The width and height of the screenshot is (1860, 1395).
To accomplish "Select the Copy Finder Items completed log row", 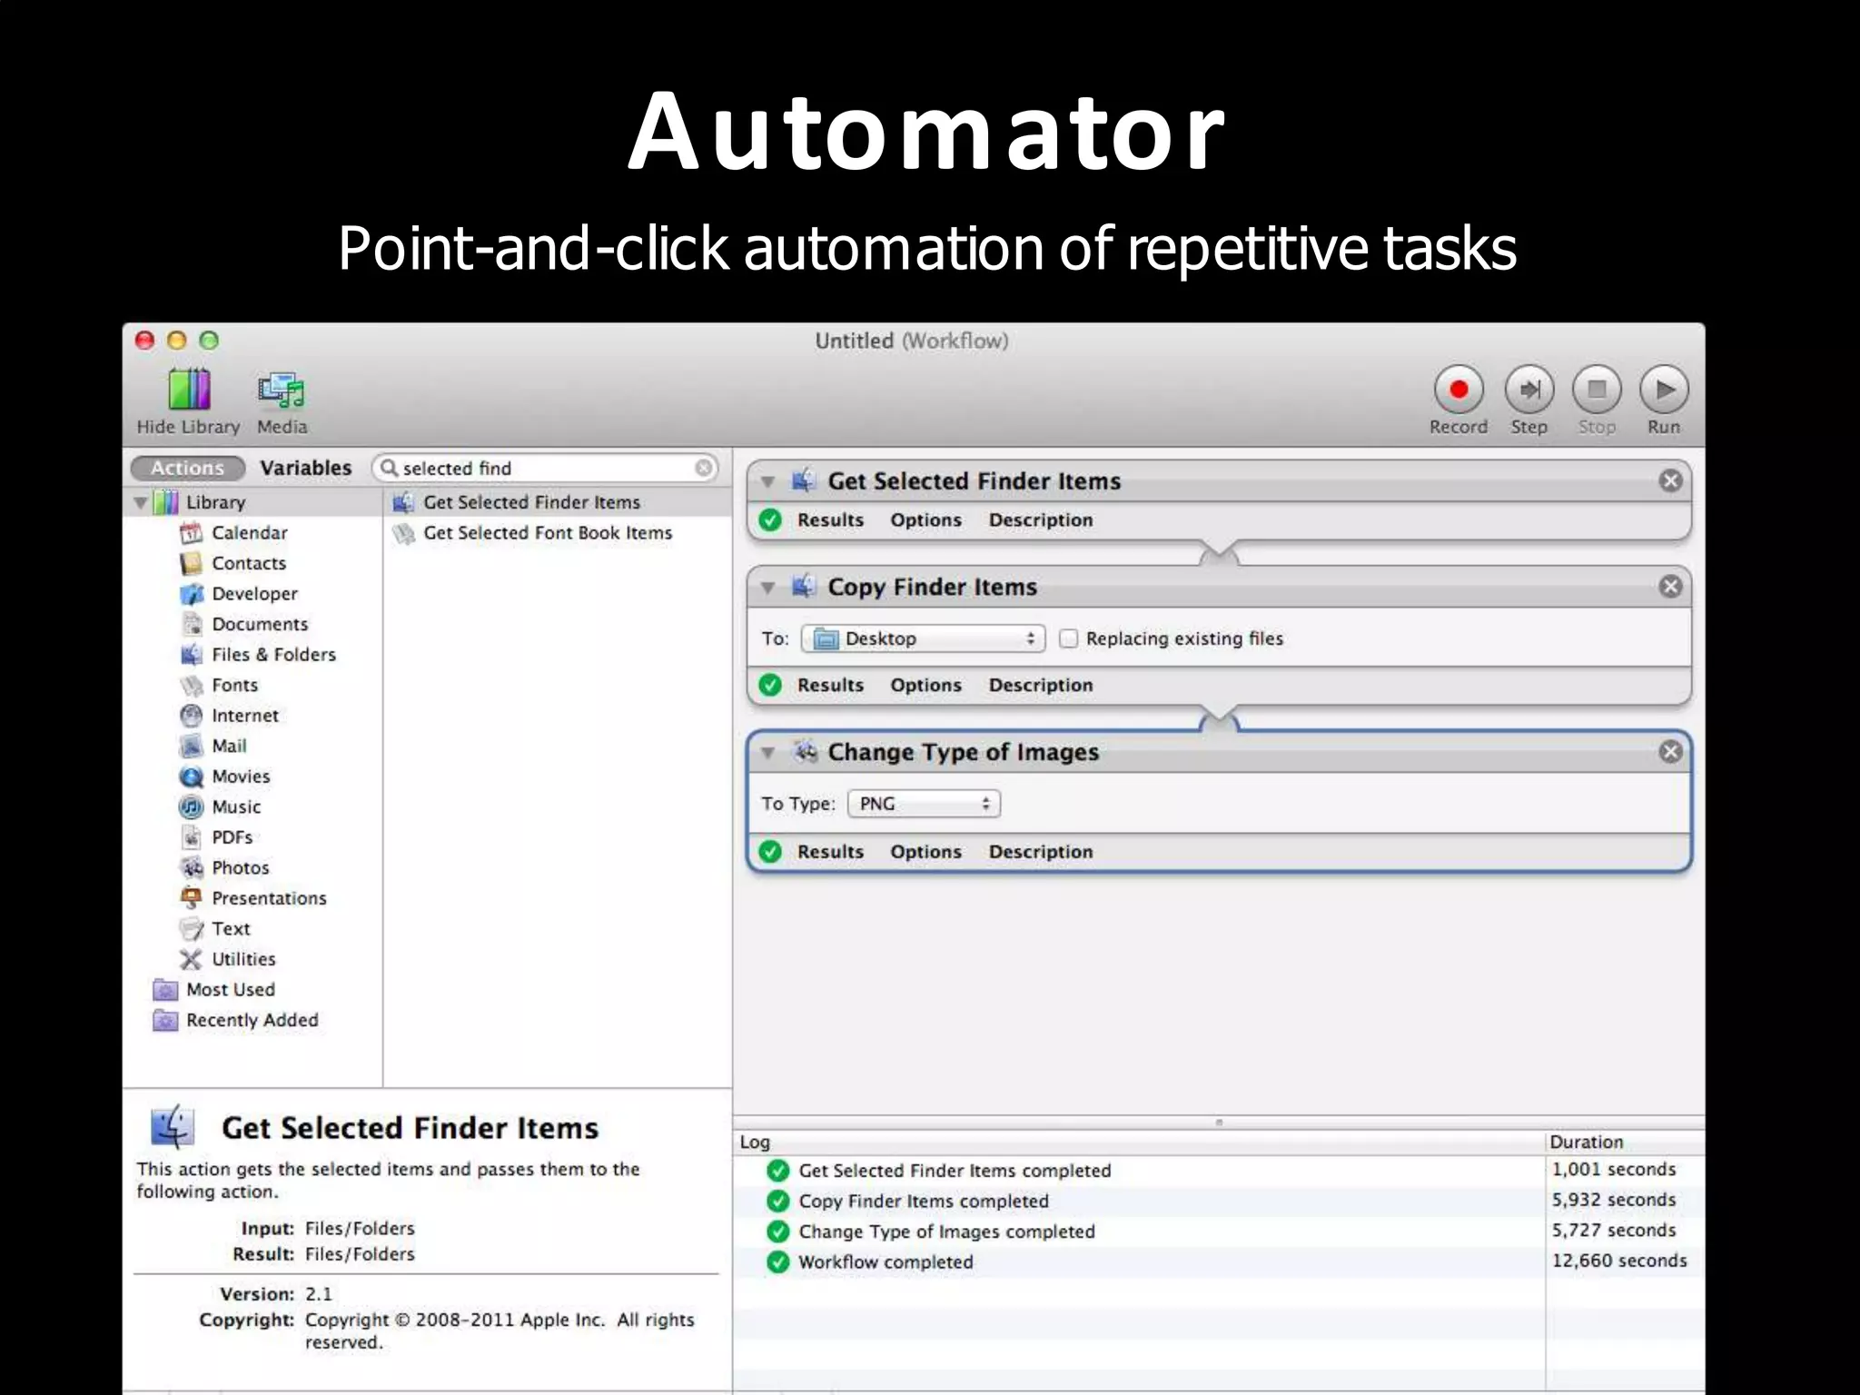I will click(x=1219, y=1201).
